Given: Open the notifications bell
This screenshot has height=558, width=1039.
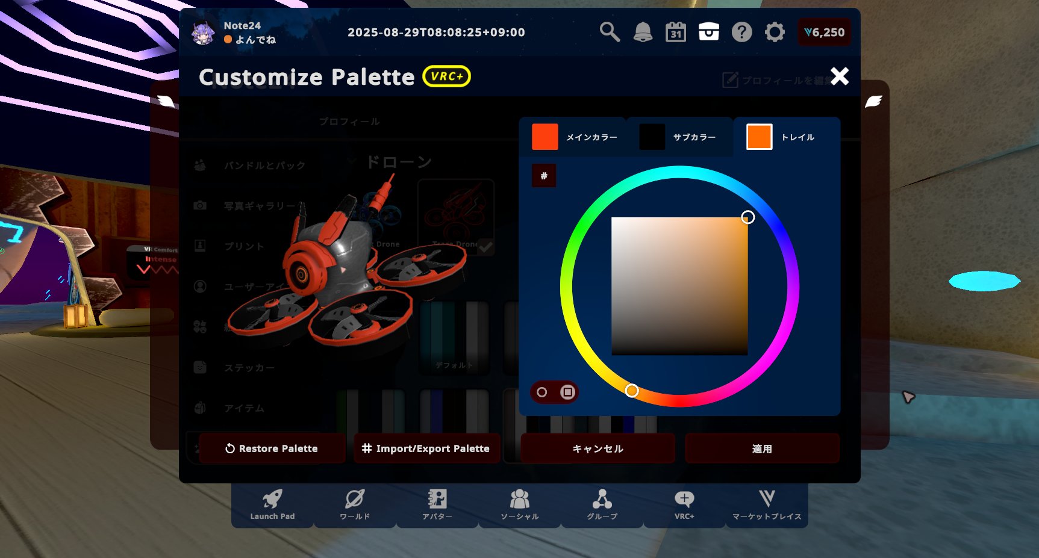Looking at the screenshot, I should click(x=643, y=32).
